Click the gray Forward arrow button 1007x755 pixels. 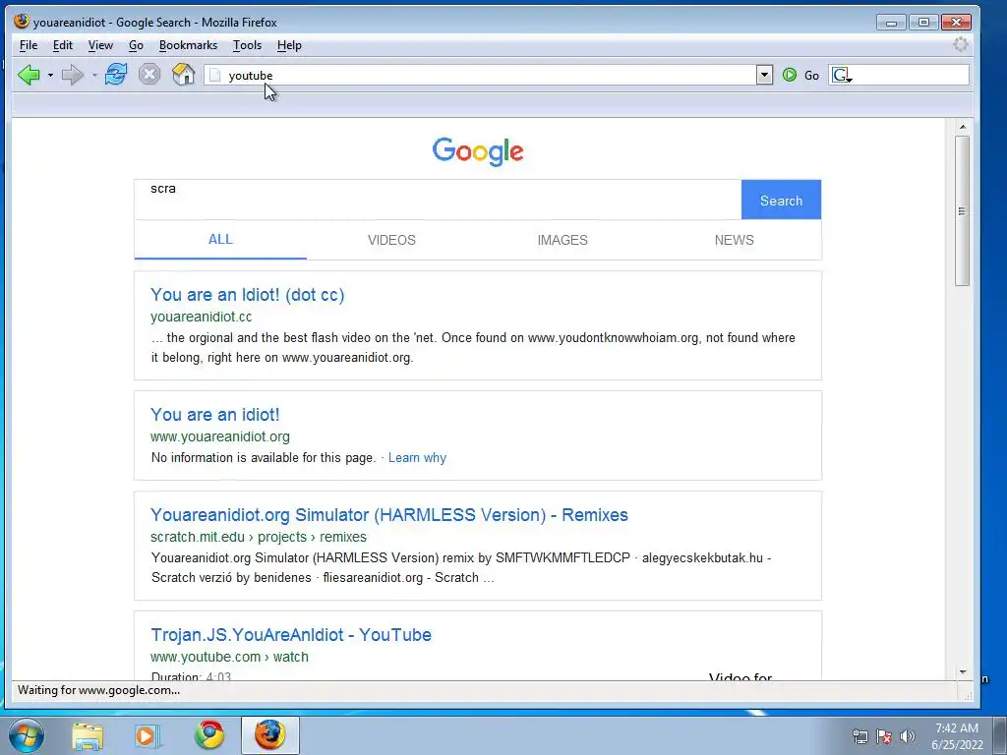click(x=73, y=75)
